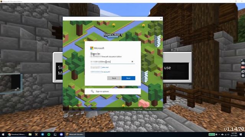Open the house-shaped taskbar app
Screen dimensions: 245x137
coord(55,134)
